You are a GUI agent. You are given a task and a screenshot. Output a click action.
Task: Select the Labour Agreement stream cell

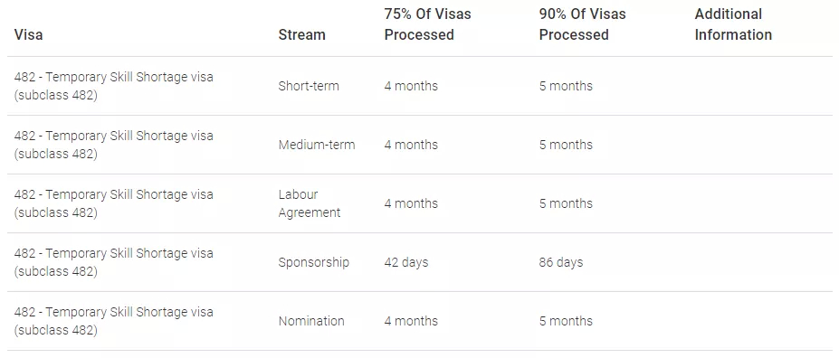tap(310, 203)
